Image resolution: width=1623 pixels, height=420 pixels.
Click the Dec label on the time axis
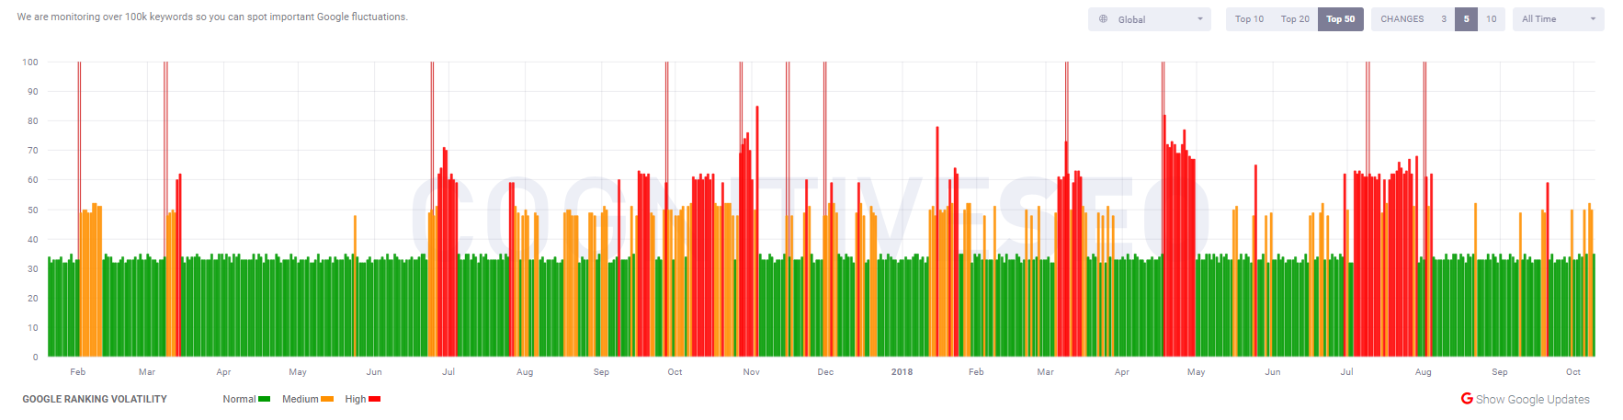[x=825, y=372]
